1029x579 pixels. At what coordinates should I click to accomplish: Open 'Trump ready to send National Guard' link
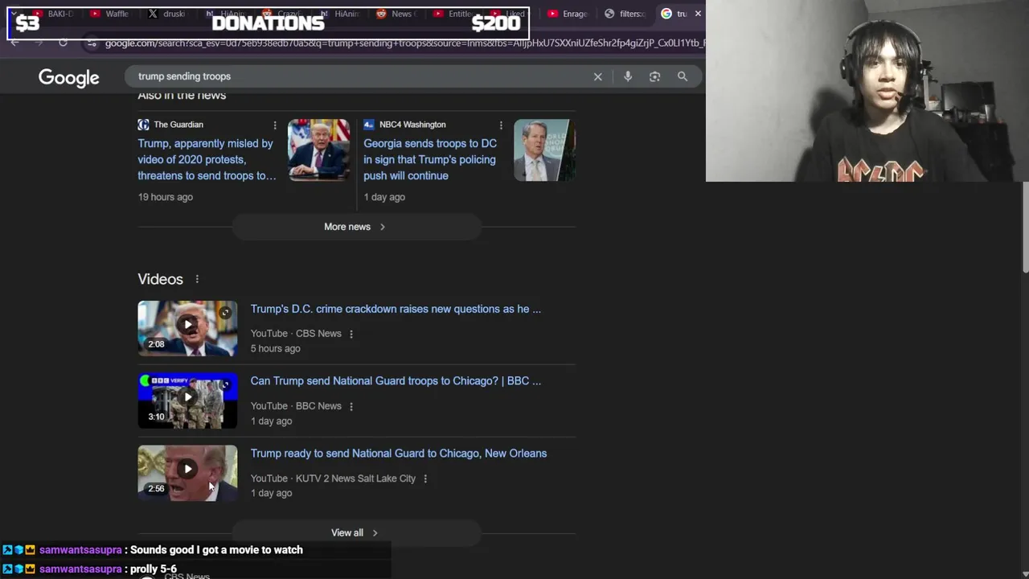pos(399,454)
